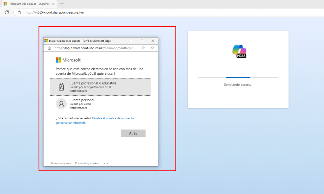Click the key icon in popup address bar
324x194 pixels.
tap(143, 48)
